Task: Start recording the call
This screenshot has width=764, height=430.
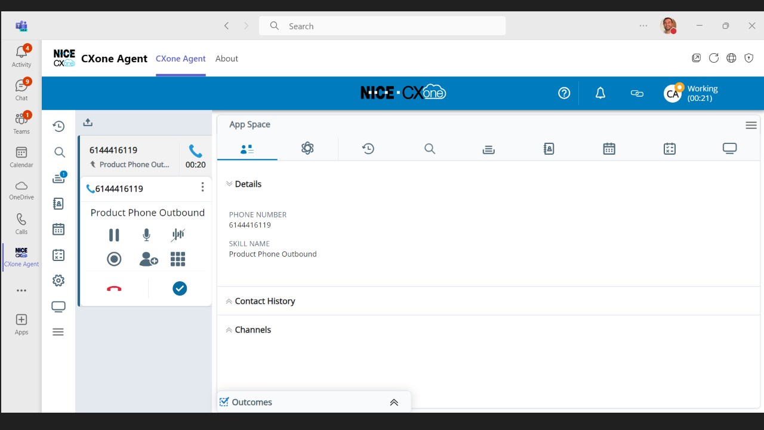Action: coord(114,259)
